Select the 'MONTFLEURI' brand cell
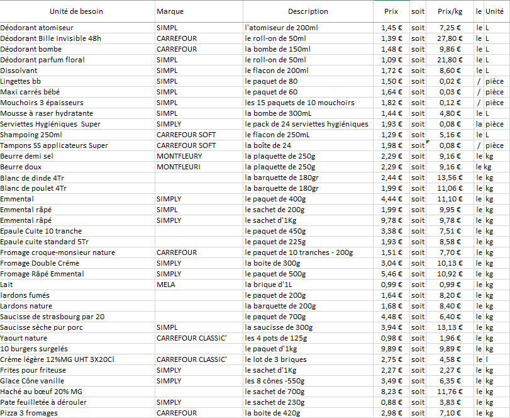 click(x=199, y=167)
